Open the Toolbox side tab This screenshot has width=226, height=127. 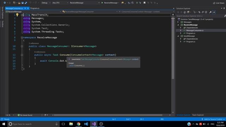coord(2,24)
